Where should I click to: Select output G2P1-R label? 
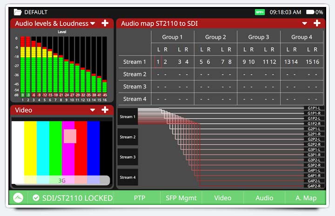tap(314, 134)
